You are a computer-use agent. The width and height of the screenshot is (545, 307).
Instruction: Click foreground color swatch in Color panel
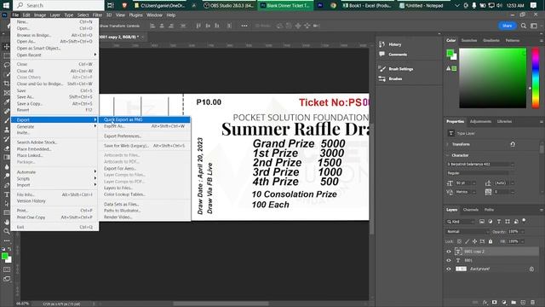(450, 53)
